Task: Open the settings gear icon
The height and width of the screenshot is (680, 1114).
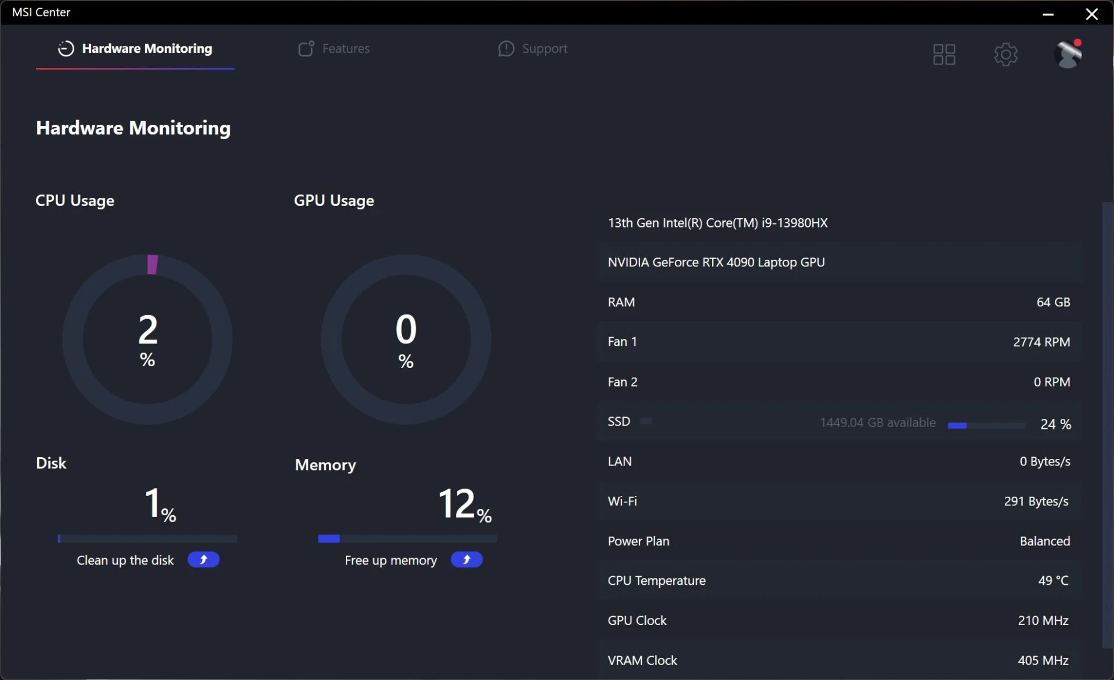Action: click(x=1006, y=55)
